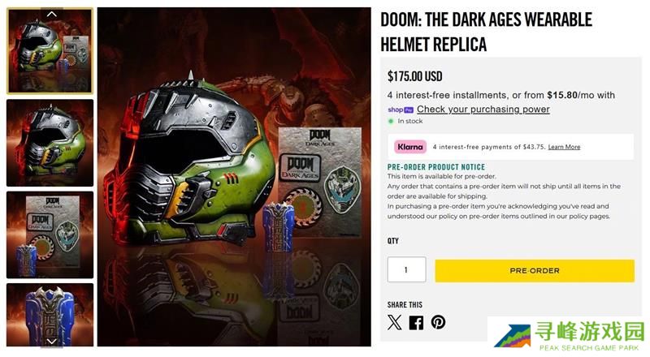Select first helmet with accessories thumbnail
Viewport: 650px width, 357px height.
[x=50, y=51]
